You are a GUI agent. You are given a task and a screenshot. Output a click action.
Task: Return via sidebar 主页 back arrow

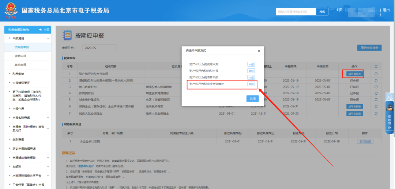44,30
